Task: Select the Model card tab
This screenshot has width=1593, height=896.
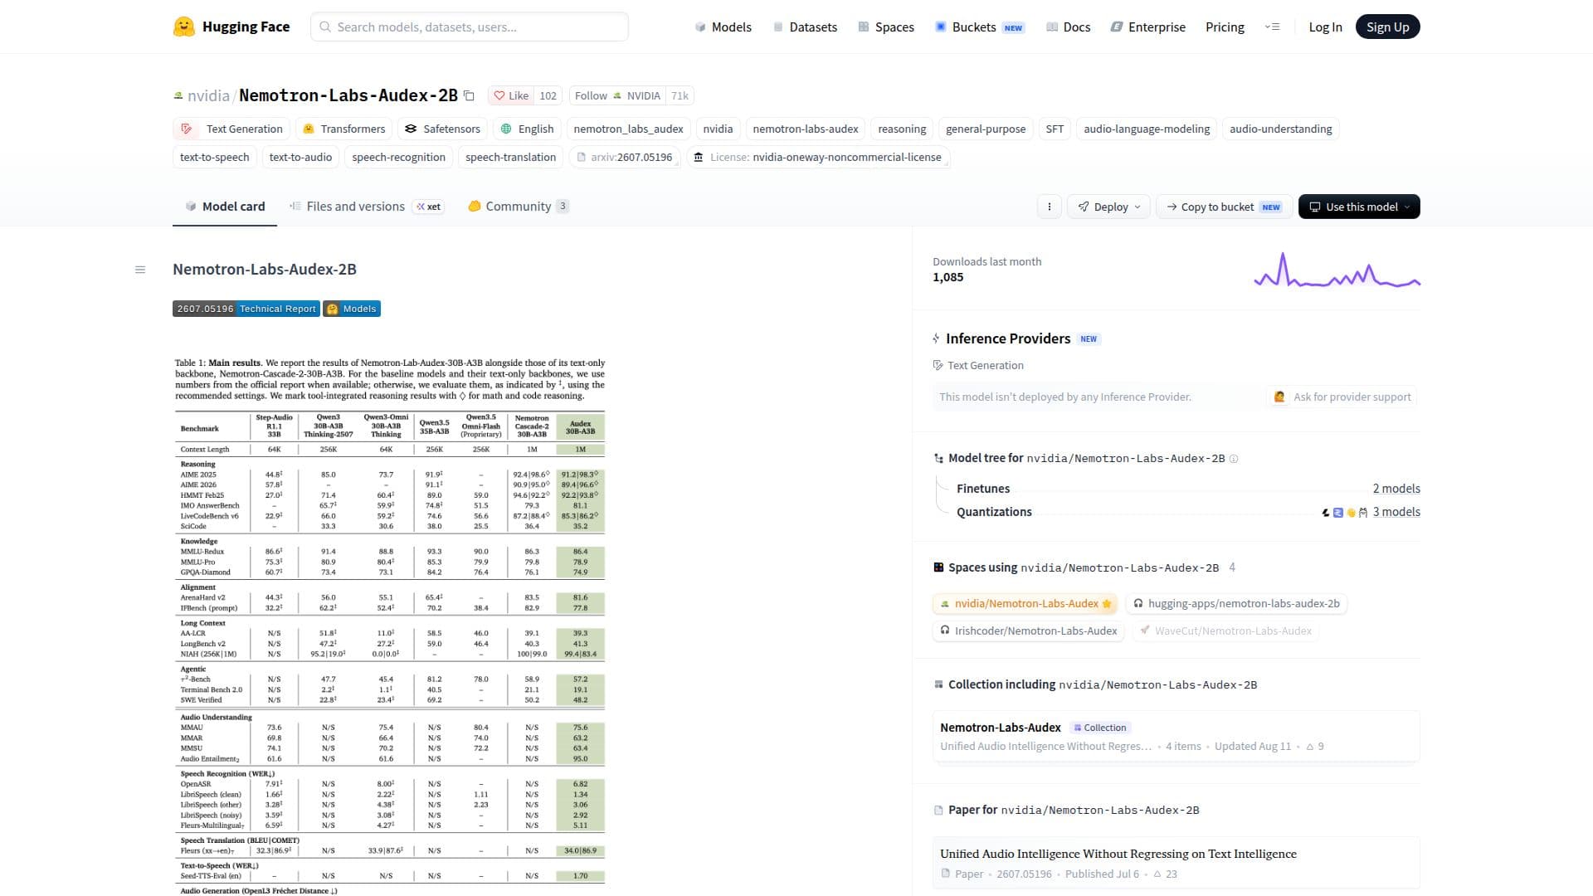Action: click(x=225, y=207)
